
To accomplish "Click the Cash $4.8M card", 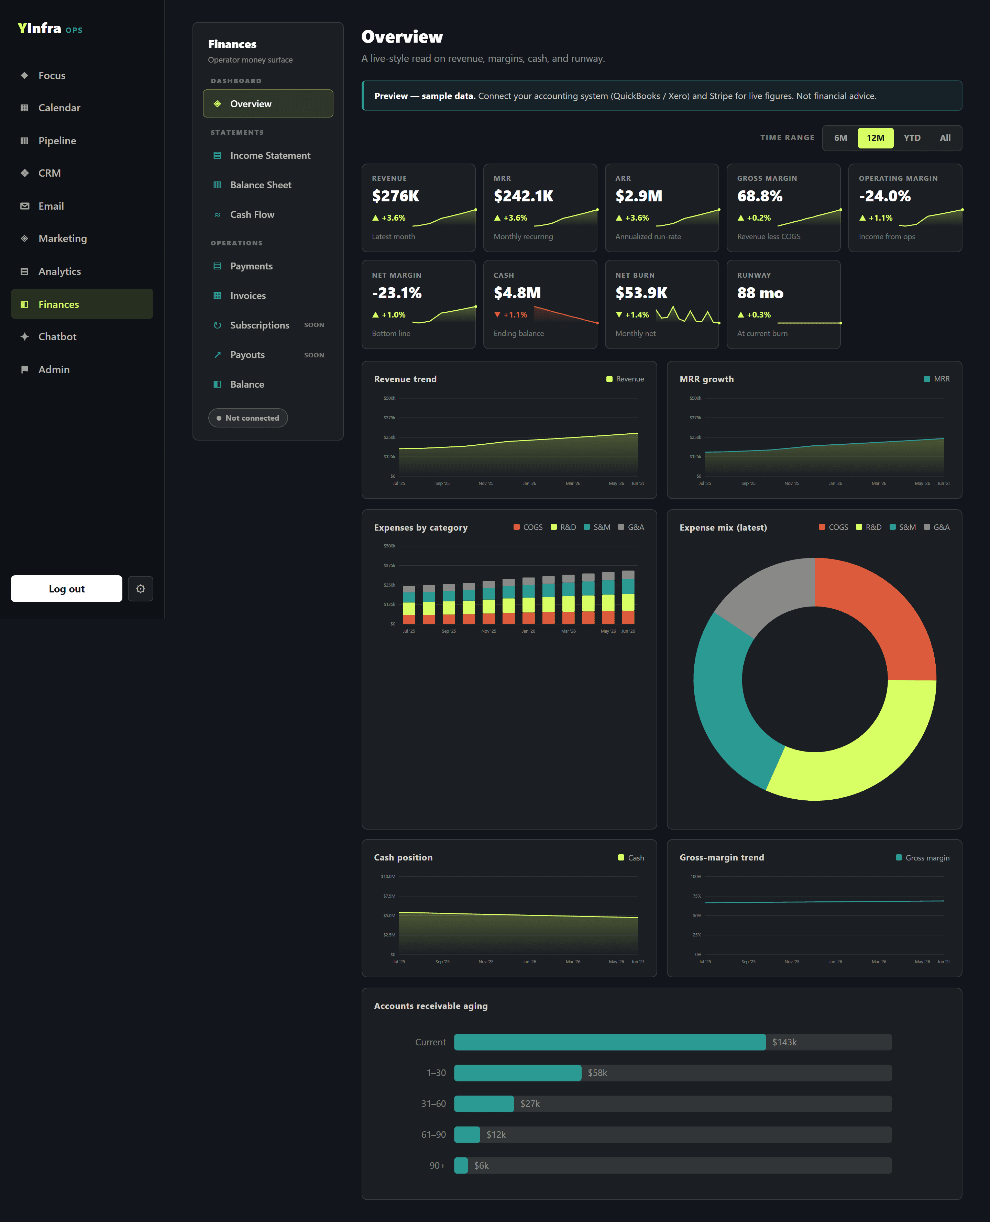I will [x=540, y=304].
